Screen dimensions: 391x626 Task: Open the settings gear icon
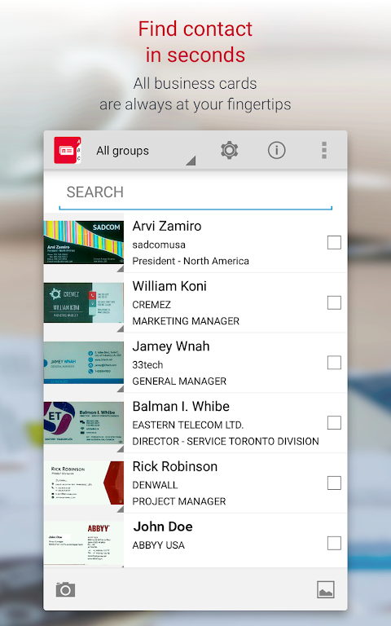pos(230,150)
